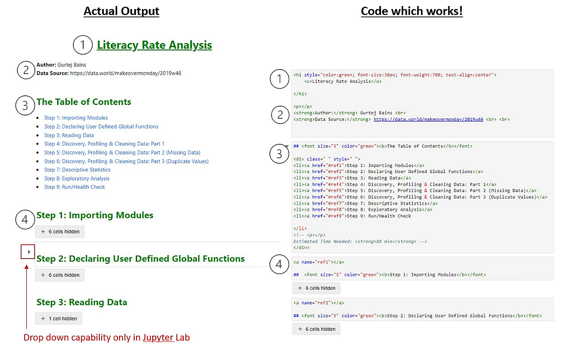This screenshot has height=350, width=567.
Task: Expand hidden cells under the ref2 code cell
Action: (x=316, y=329)
